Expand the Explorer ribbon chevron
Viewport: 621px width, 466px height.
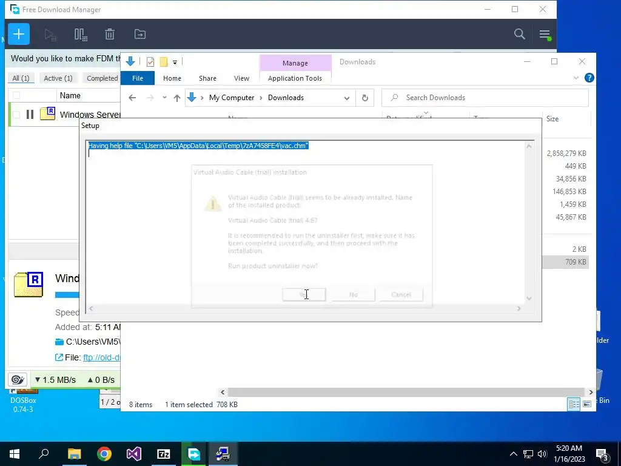tap(576, 78)
